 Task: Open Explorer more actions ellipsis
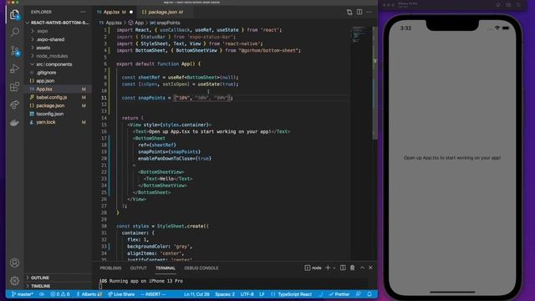click(x=83, y=12)
